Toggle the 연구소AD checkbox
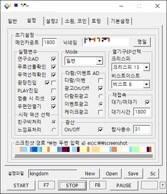 click(54, 59)
